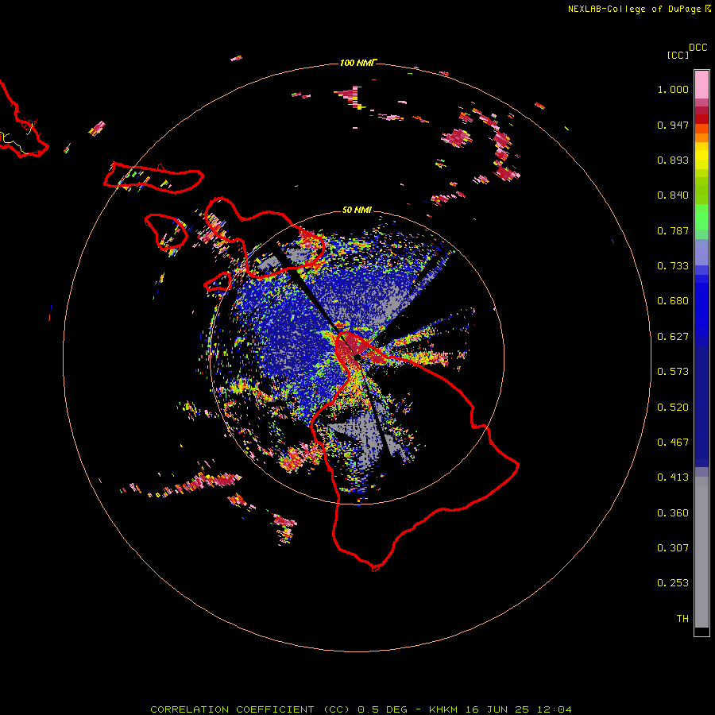The height and width of the screenshot is (715, 715).
Task: Click the 0.360 color scale value
Action: click(x=673, y=513)
